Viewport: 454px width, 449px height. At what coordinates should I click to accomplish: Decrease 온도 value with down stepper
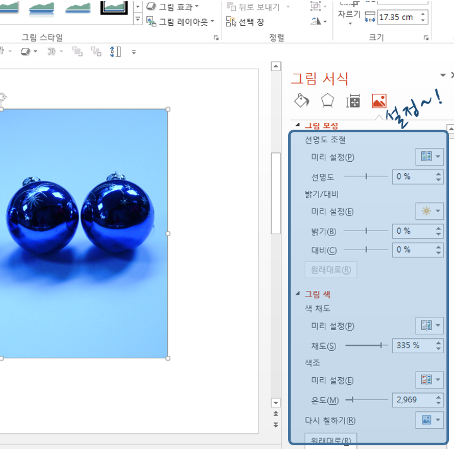(x=438, y=403)
